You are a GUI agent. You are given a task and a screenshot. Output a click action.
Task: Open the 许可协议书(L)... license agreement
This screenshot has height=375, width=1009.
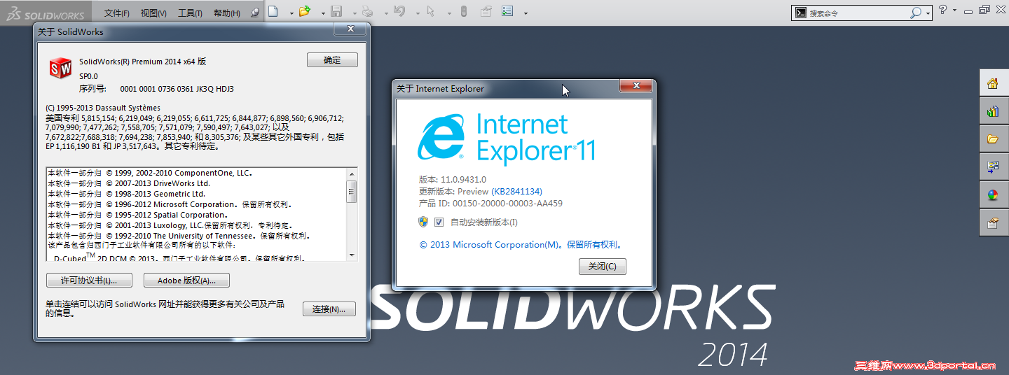(x=90, y=281)
